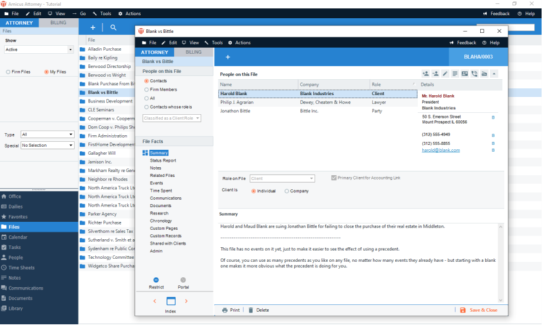Click the phone call icon in People toolbar
The width and height of the screenshot is (542, 325).
tap(474, 74)
